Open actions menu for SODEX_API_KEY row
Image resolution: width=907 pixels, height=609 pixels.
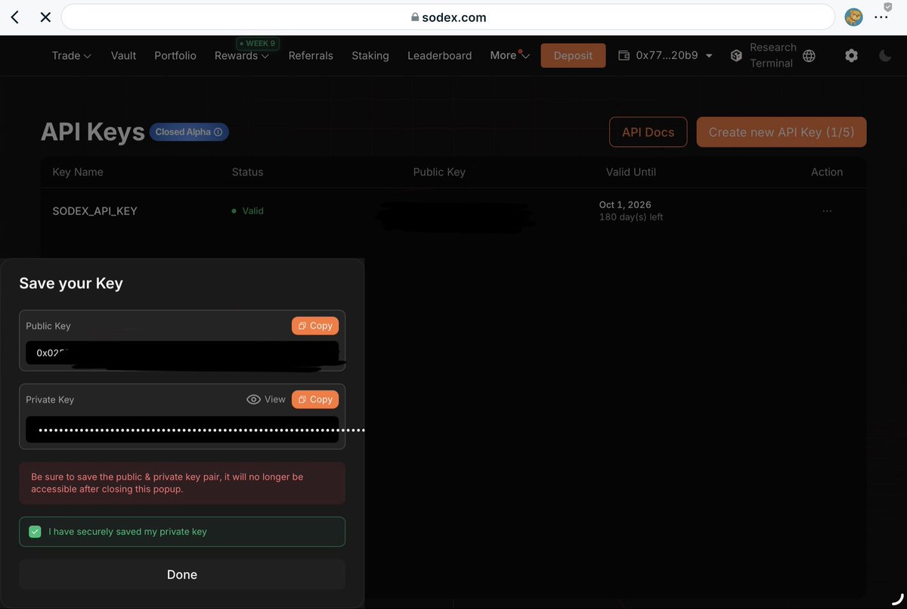pos(827,211)
